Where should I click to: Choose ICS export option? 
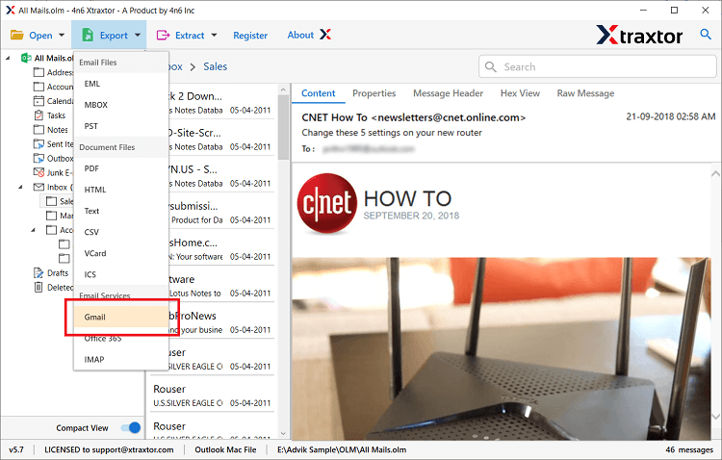(120, 274)
